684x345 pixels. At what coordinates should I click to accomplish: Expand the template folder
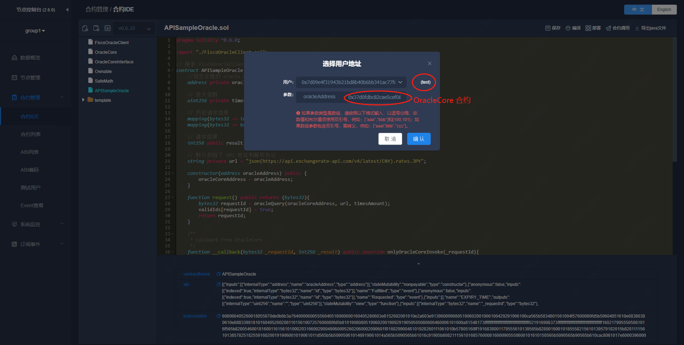coord(83,100)
